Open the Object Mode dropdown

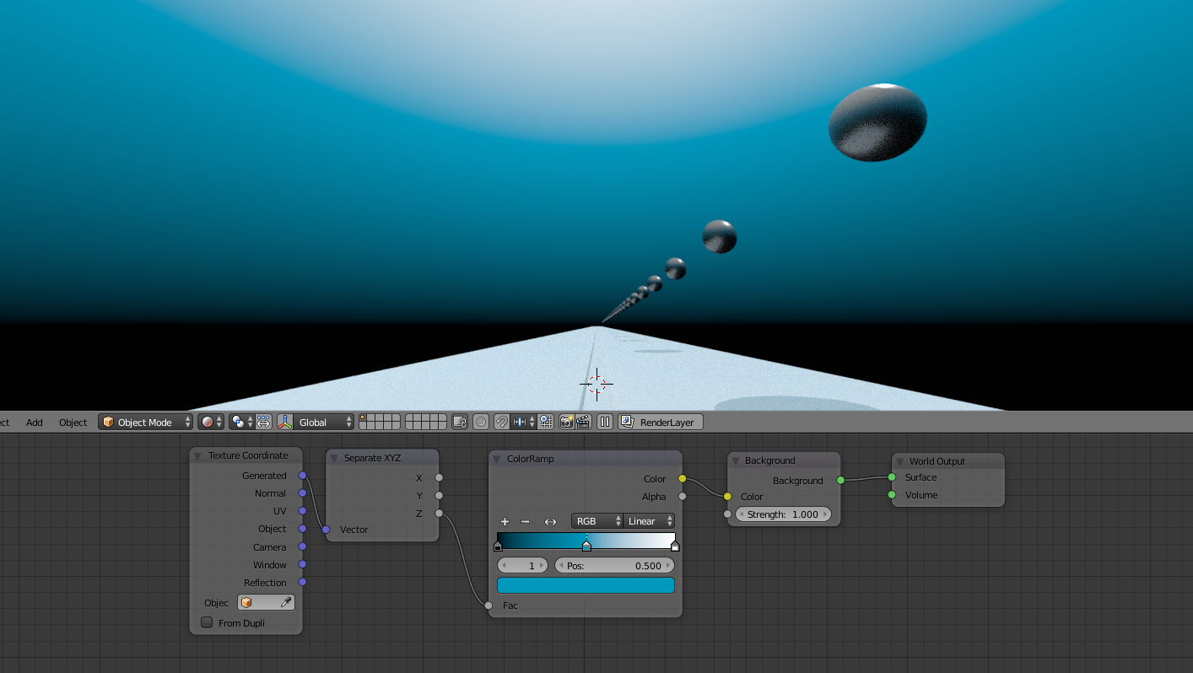(x=145, y=422)
